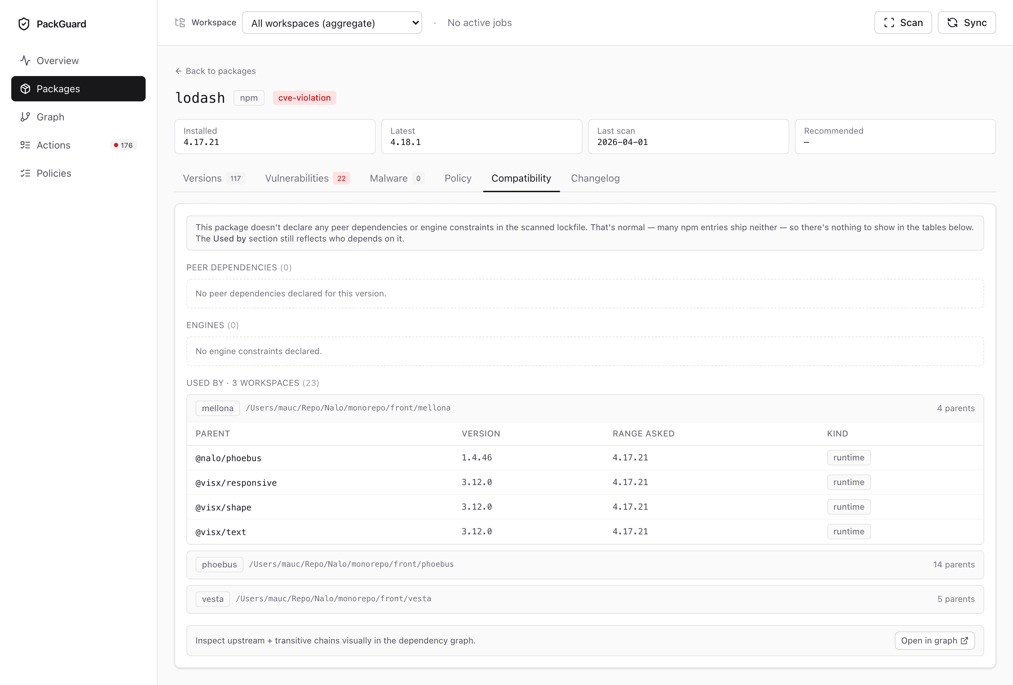Click the Latest 4.18.1 card
The height and width of the screenshot is (685, 1013).
point(482,137)
